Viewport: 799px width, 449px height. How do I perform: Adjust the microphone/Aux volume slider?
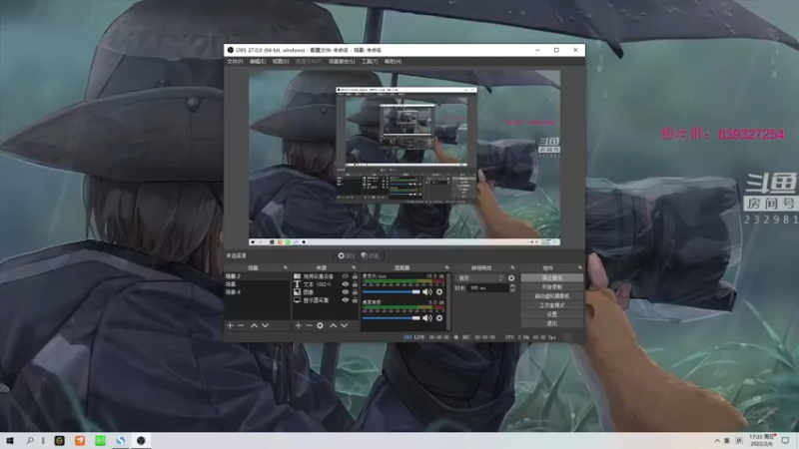click(392, 291)
